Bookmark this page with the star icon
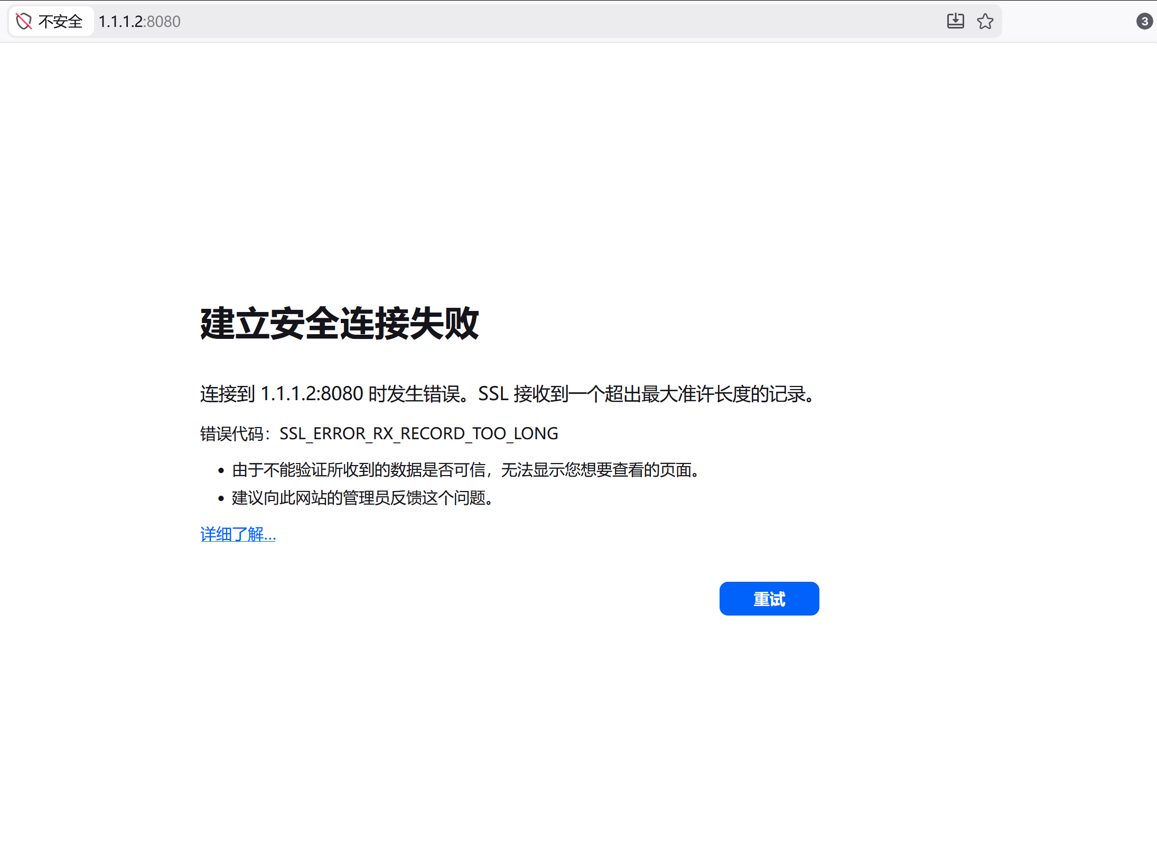 pyautogui.click(x=985, y=22)
